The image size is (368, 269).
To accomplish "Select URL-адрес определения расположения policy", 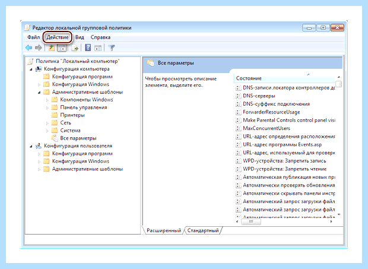I will coord(289,137).
